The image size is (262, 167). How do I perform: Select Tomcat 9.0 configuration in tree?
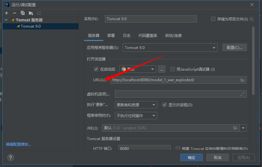coord(40,26)
